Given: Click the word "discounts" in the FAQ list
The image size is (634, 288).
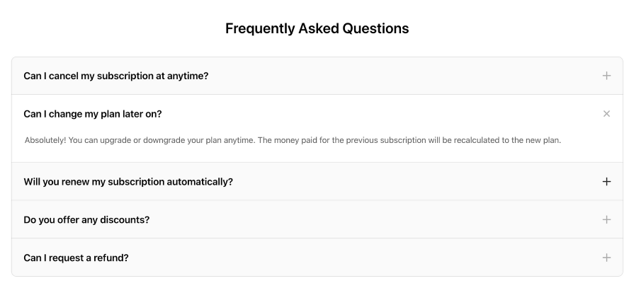Looking at the screenshot, I should point(125,219).
